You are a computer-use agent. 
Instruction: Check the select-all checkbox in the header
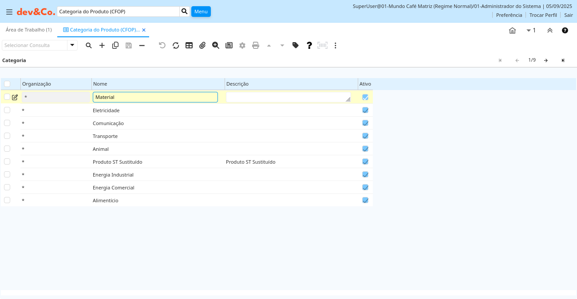click(x=7, y=84)
